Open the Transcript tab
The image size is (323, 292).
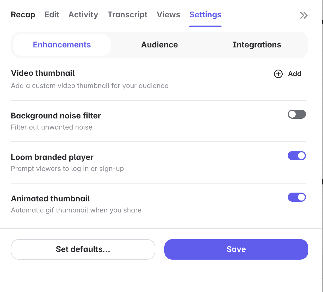(x=127, y=15)
